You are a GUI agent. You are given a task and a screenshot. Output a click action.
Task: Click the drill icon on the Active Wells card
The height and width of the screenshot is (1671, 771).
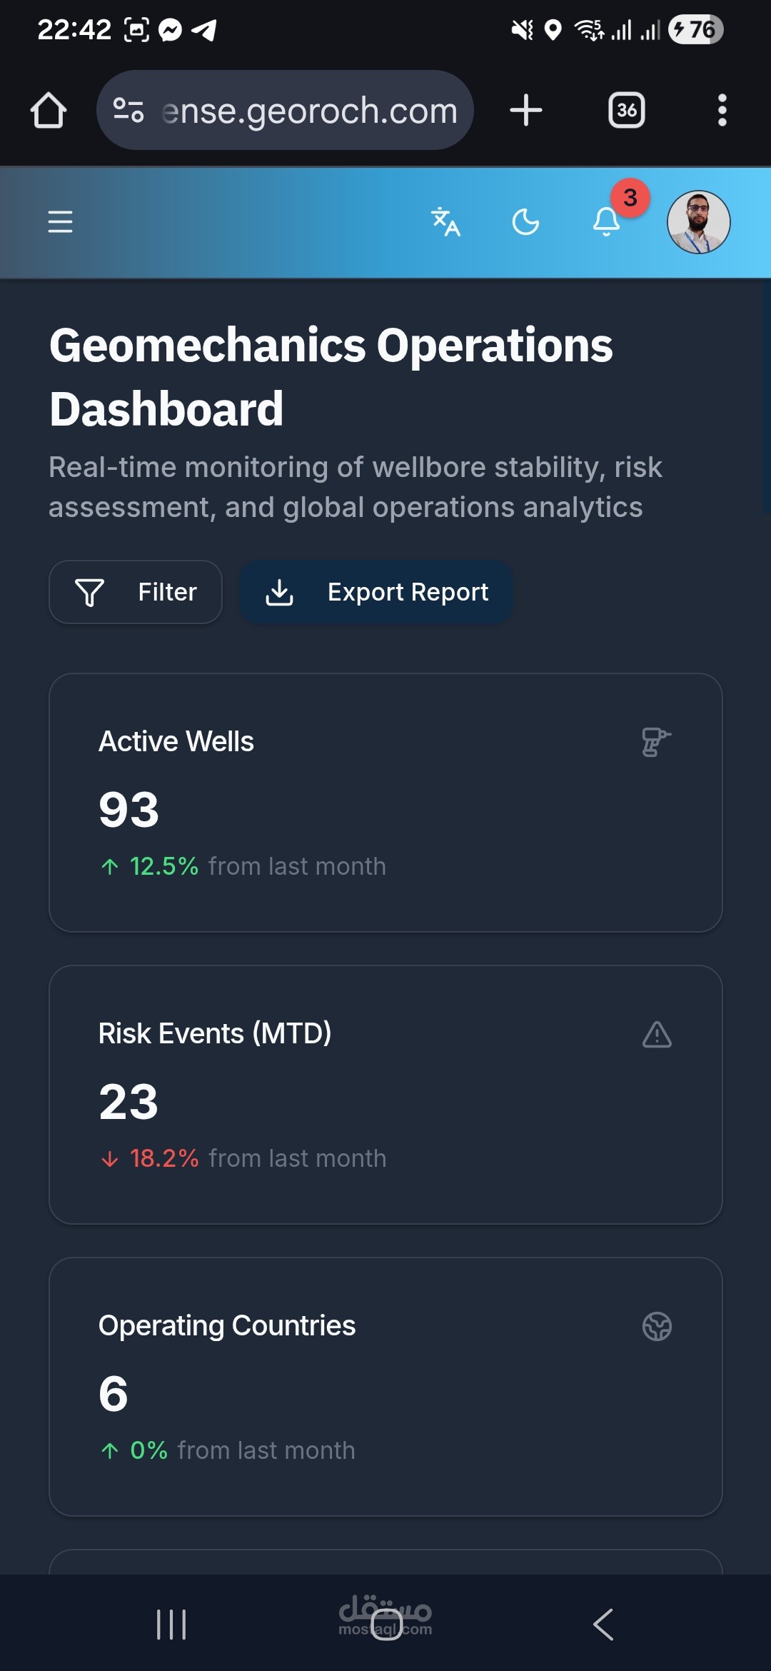click(656, 742)
